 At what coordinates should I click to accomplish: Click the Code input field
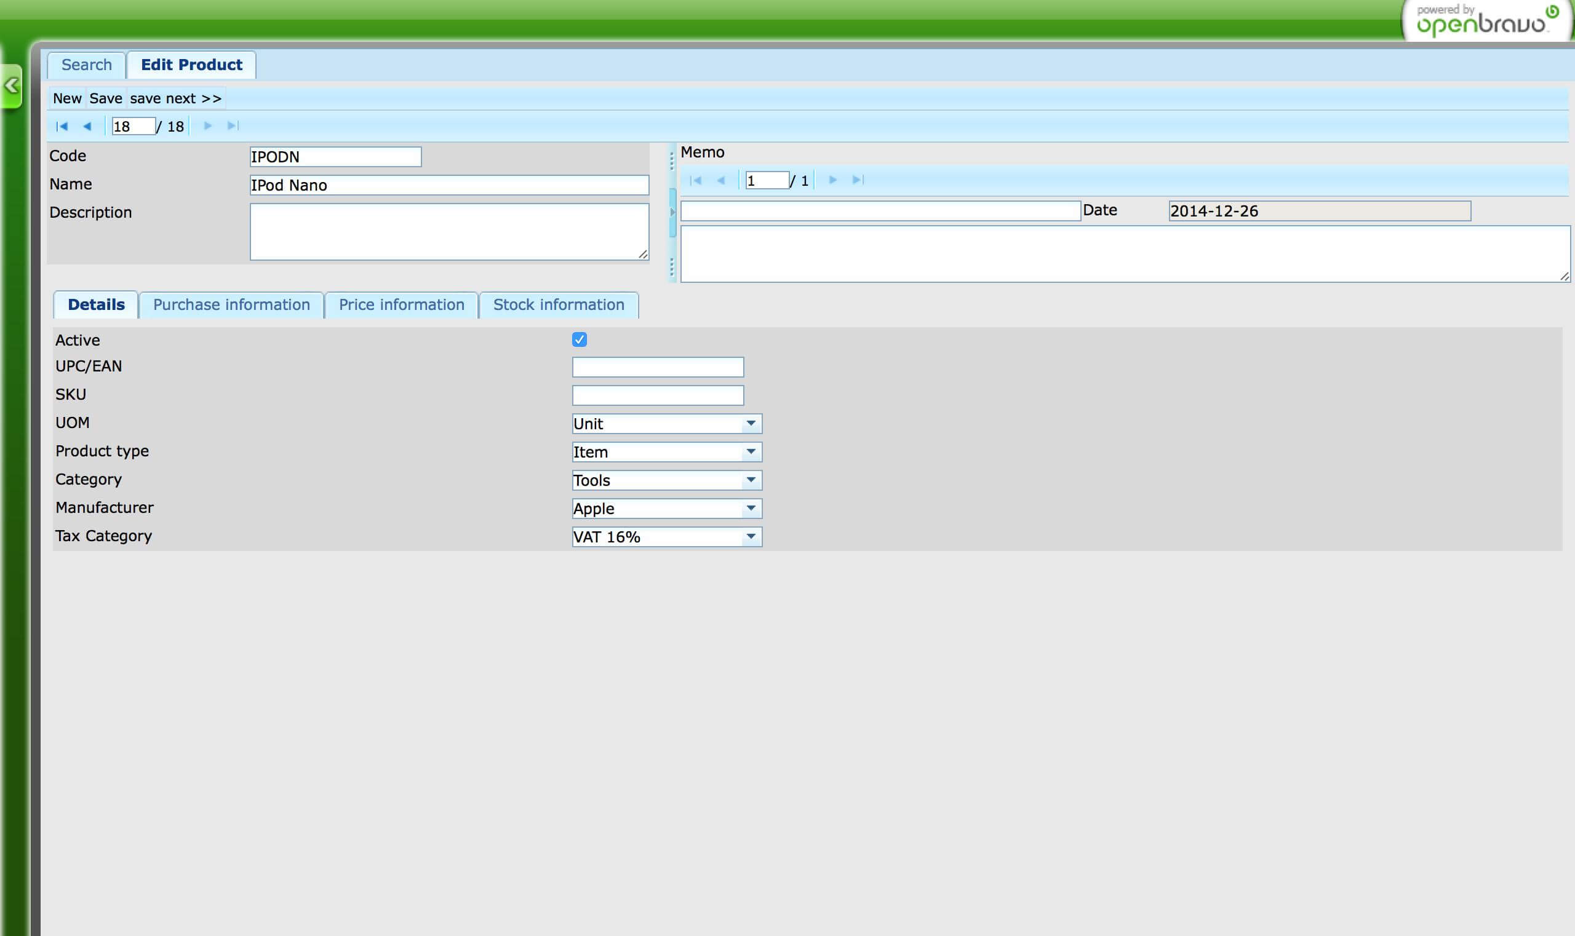pos(336,157)
